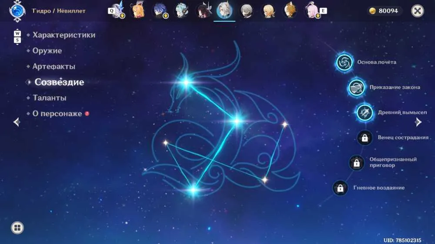Click the E key hint icon
Screen dimensions: 435x244
pyautogui.click(x=323, y=11)
